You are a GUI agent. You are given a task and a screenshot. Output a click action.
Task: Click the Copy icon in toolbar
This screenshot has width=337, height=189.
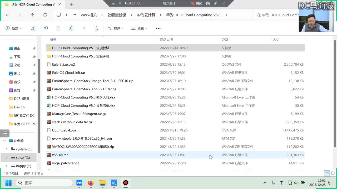coord(46,28)
